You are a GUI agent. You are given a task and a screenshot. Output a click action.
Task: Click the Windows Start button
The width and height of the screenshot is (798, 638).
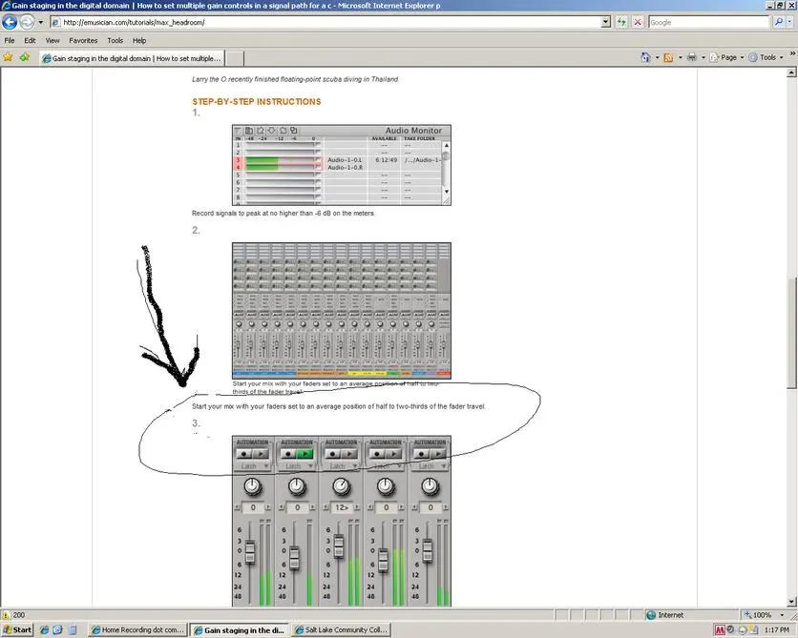click(17, 629)
